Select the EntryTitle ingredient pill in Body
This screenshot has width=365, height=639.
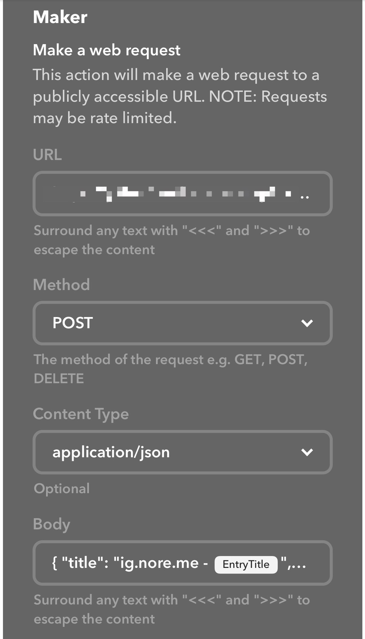pyautogui.click(x=246, y=564)
